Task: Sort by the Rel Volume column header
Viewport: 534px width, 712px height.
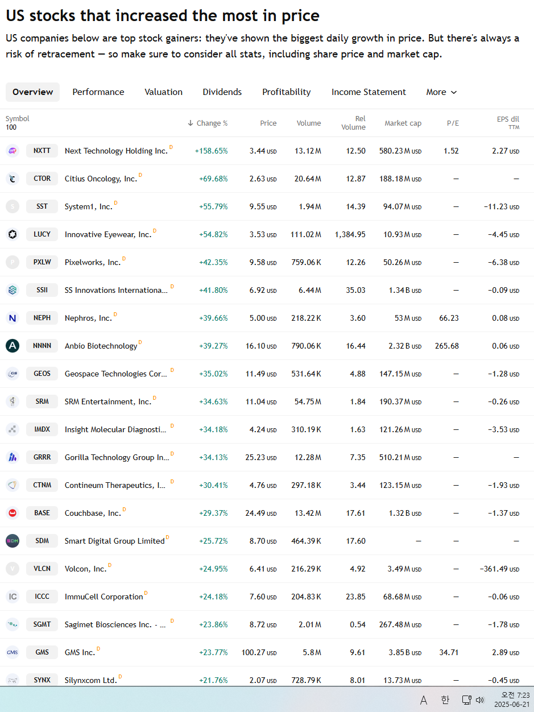Action: tap(353, 123)
